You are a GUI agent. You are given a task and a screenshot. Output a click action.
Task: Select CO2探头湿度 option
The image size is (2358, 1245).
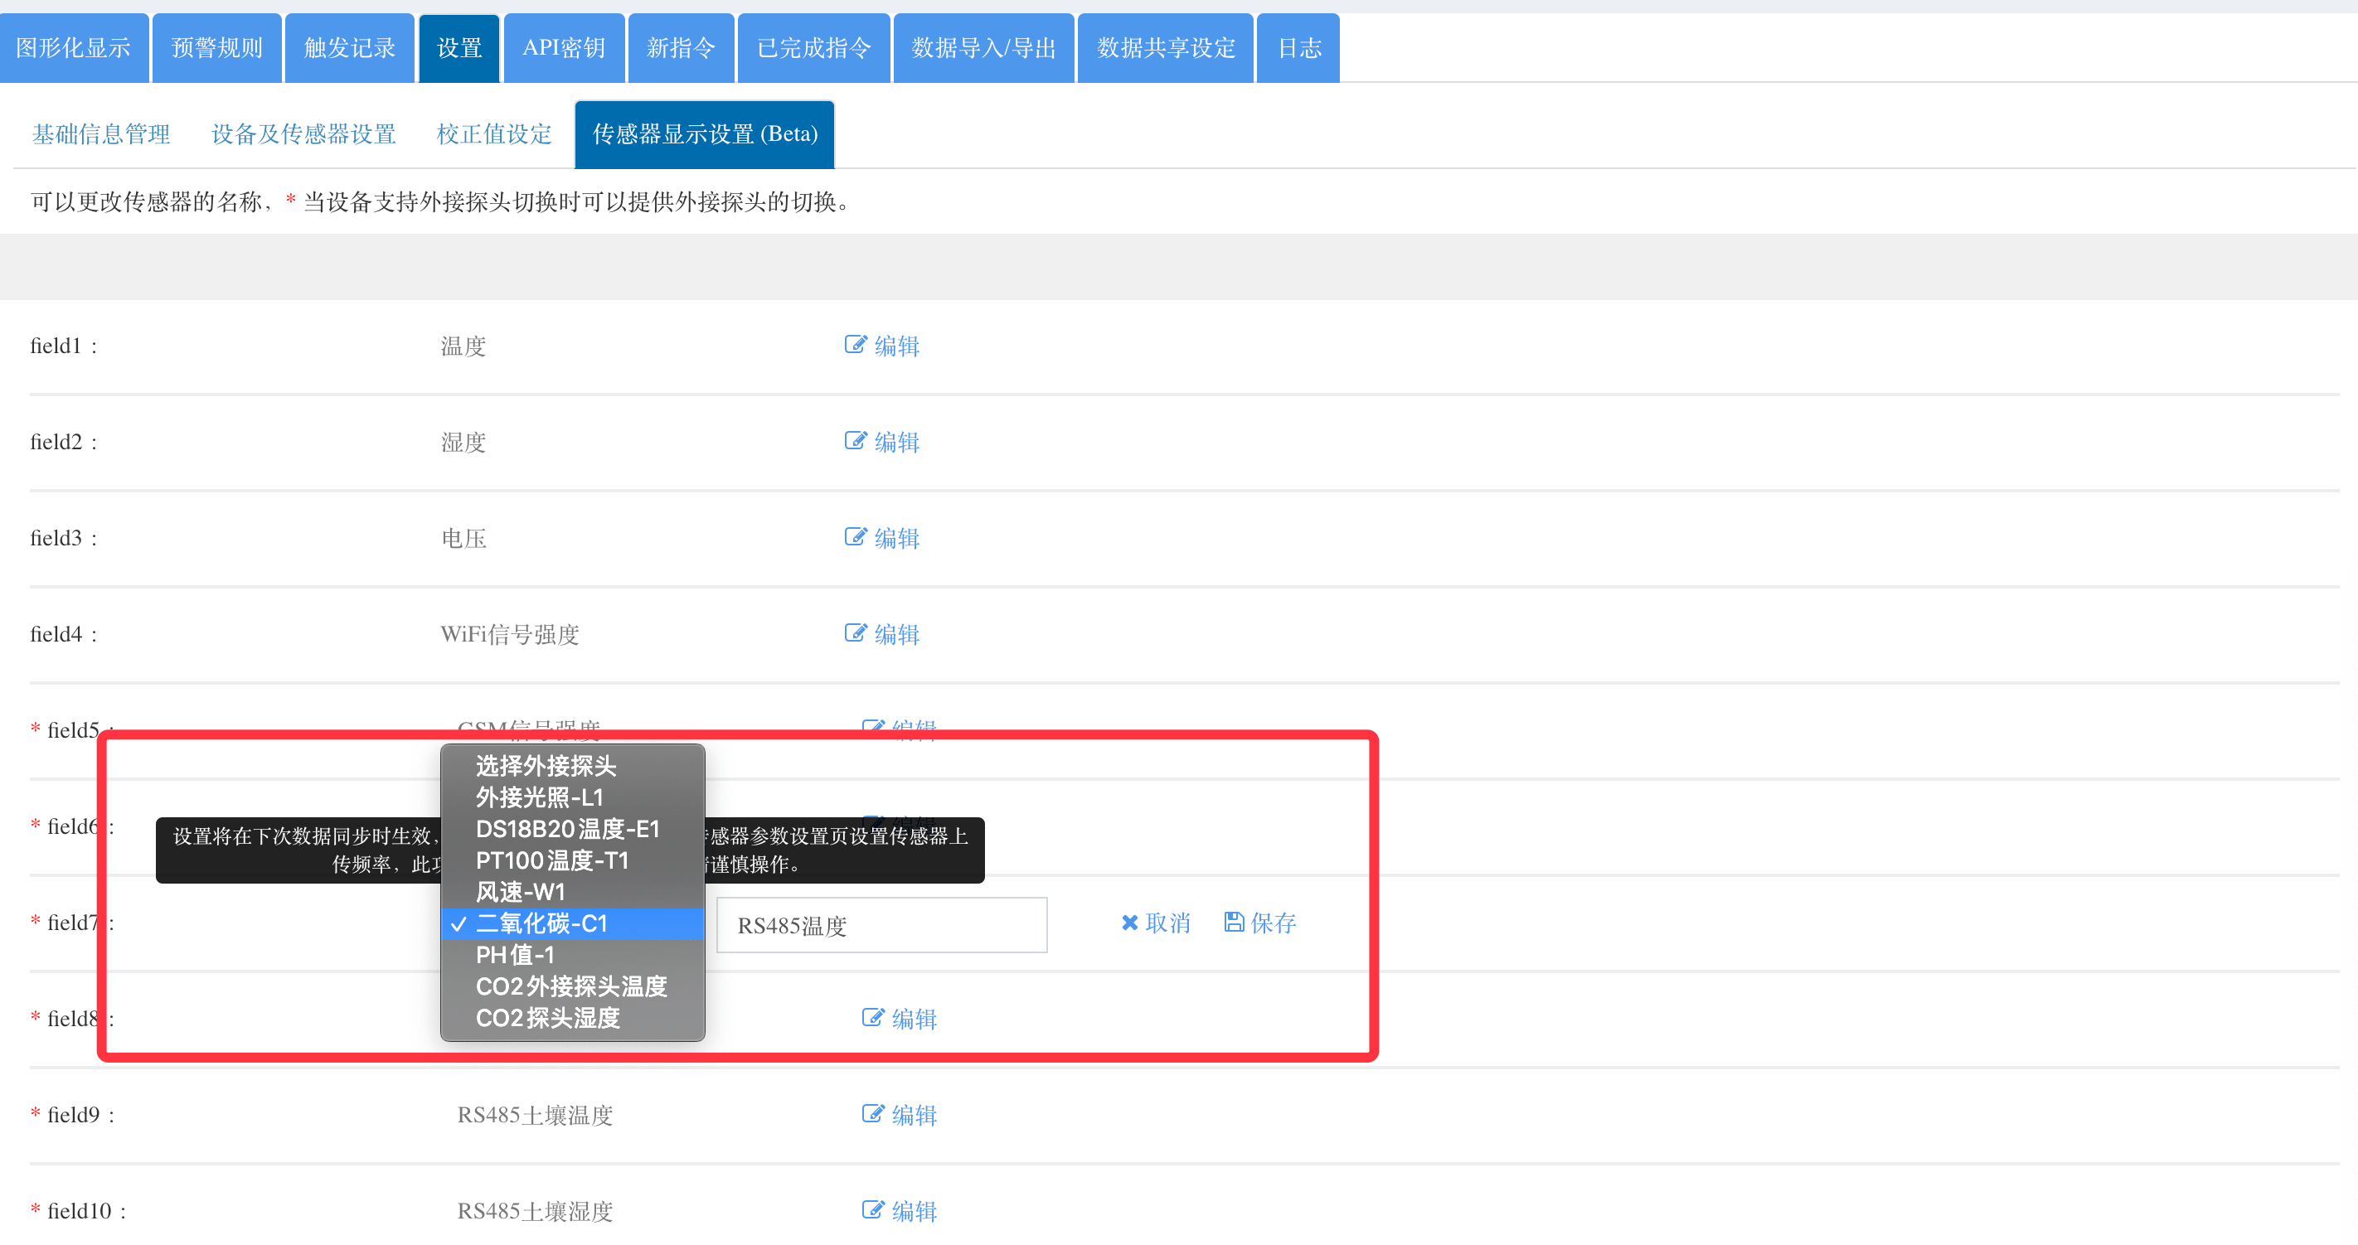(573, 1018)
